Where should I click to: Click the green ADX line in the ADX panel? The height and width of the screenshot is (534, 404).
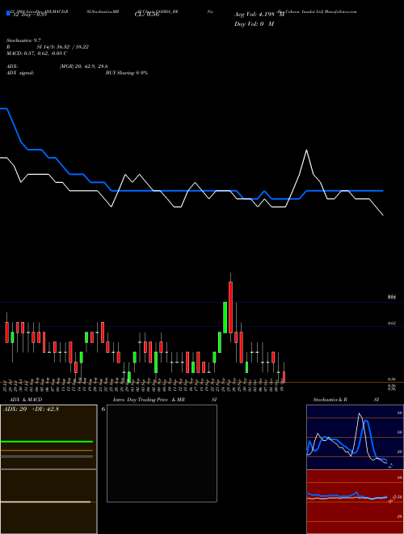click(x=47, y=442)
